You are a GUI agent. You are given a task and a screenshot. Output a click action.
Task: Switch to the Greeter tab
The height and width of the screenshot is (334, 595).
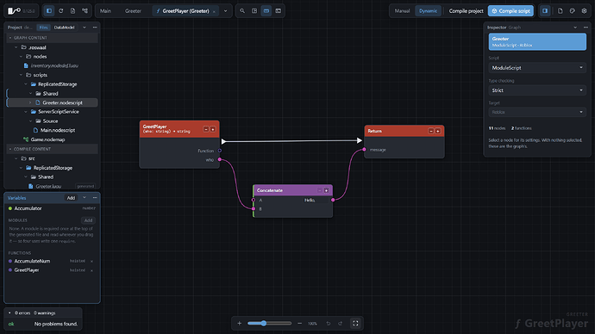pyautogui.click(x=133, y=11)
